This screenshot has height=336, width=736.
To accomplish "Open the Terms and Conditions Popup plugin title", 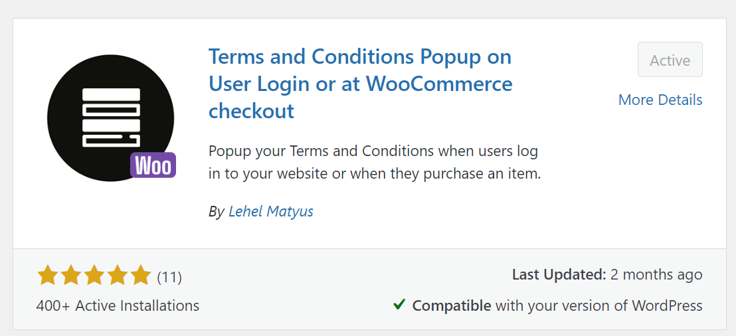I will pyautogui.click(x=360, y=84).
